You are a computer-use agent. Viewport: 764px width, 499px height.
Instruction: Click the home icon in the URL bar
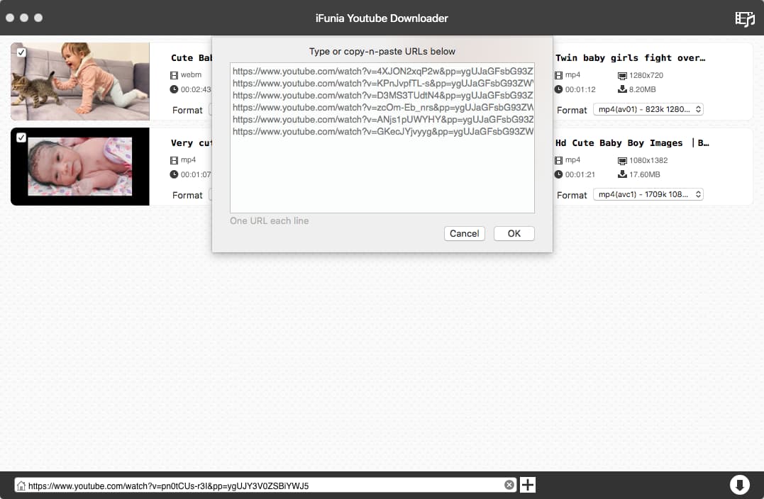click(21, 486)
